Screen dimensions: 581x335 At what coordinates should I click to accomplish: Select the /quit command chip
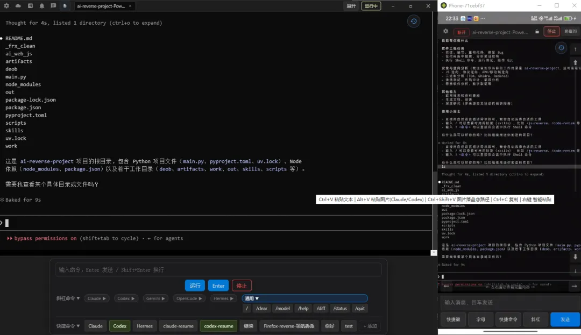pyautogui.click(x=360, y=308)
